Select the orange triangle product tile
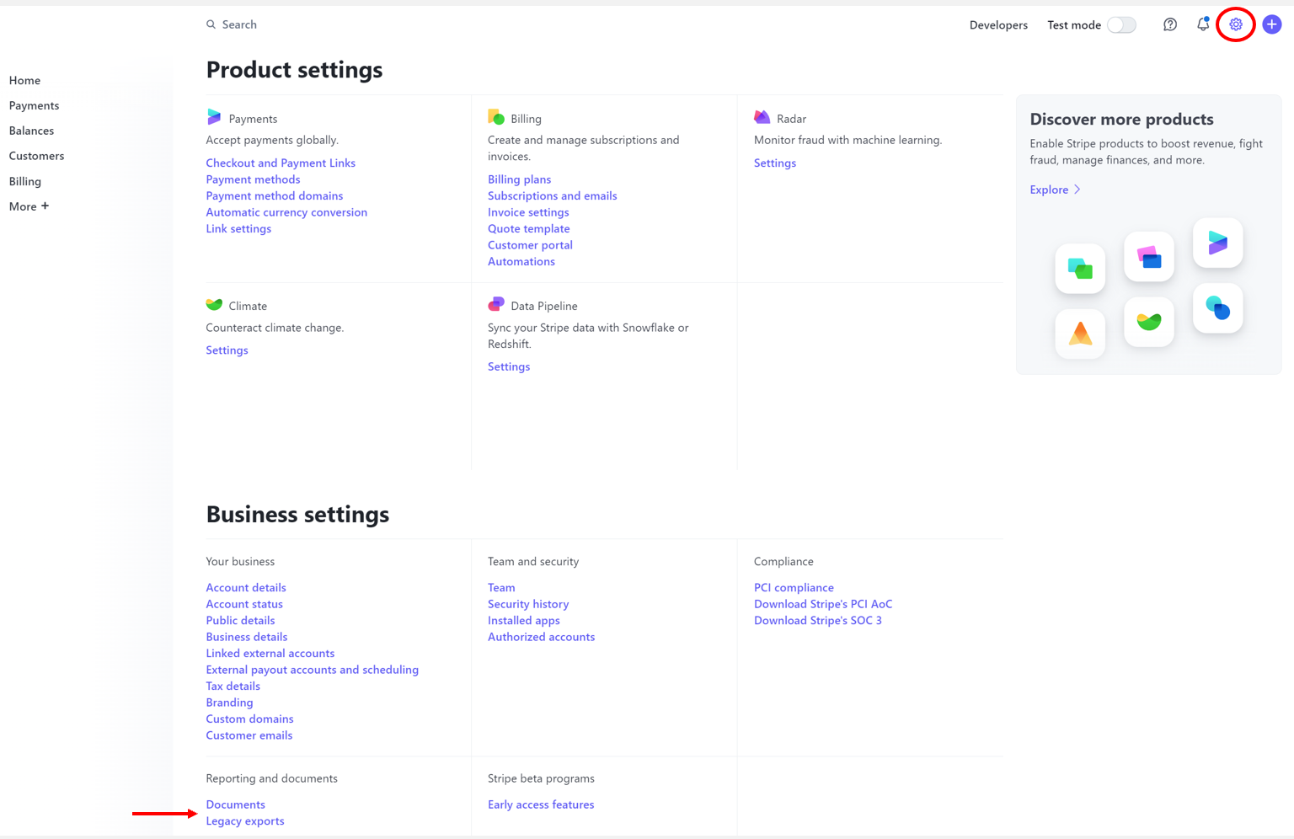1294x839 pixels. click(1080, 334)
